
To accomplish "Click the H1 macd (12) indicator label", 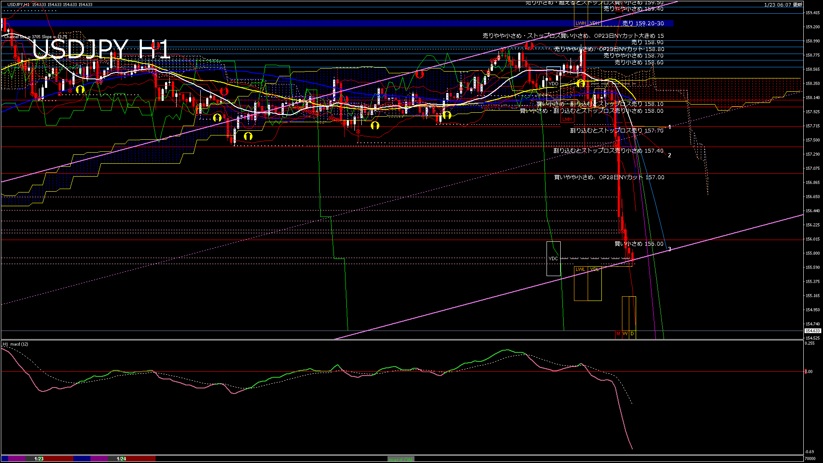I will (x=15, y=344).
